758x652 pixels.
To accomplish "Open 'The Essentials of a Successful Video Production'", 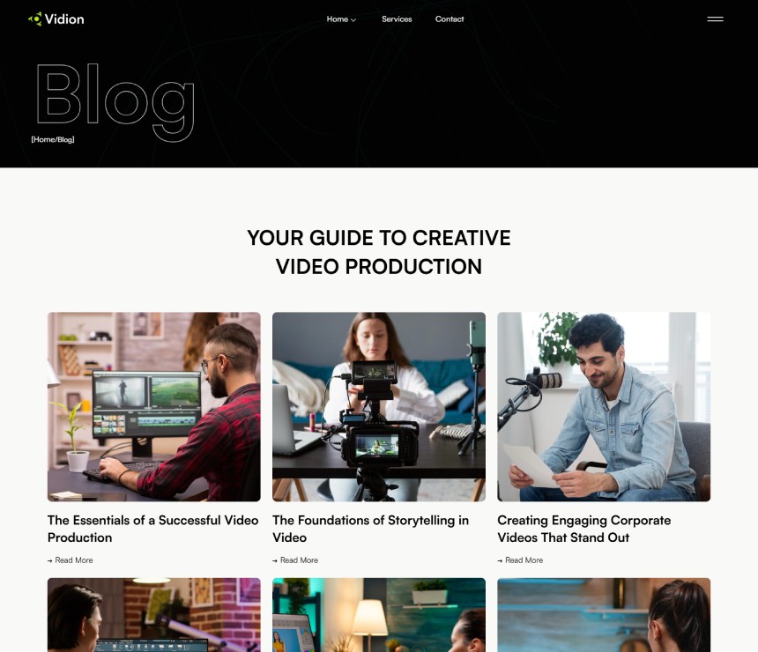I will pyautogui.click(x=152, y=529).
